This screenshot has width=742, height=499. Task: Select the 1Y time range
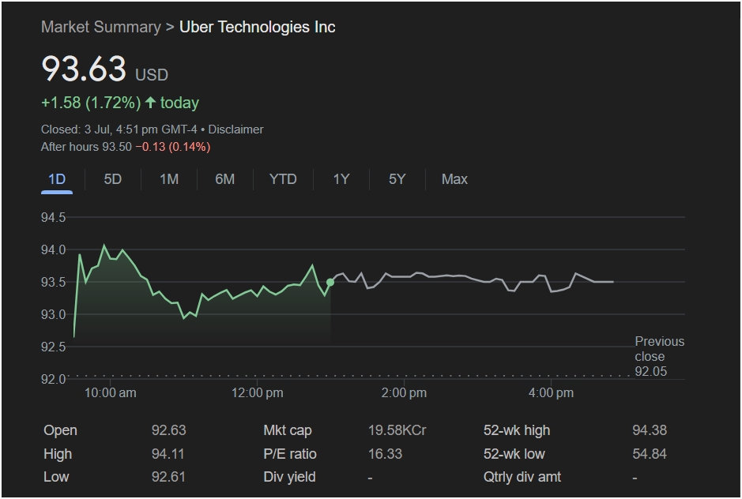click(x=341, y=179)
